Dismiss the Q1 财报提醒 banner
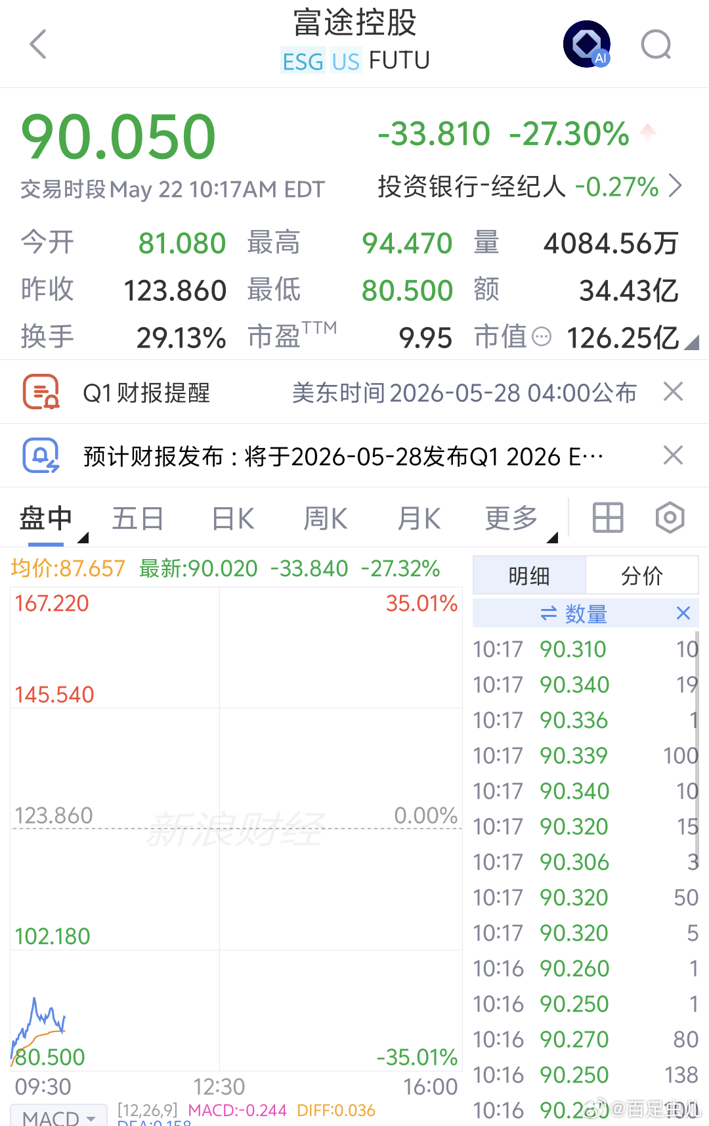 [674, 392]
